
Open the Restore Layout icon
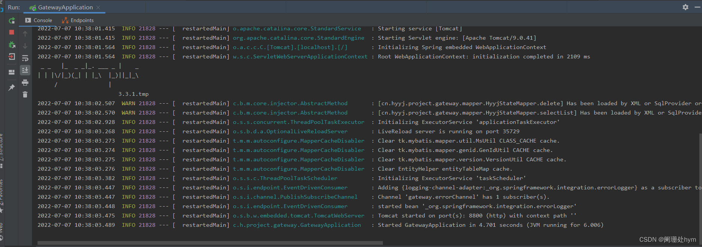[x=12, y=72]
